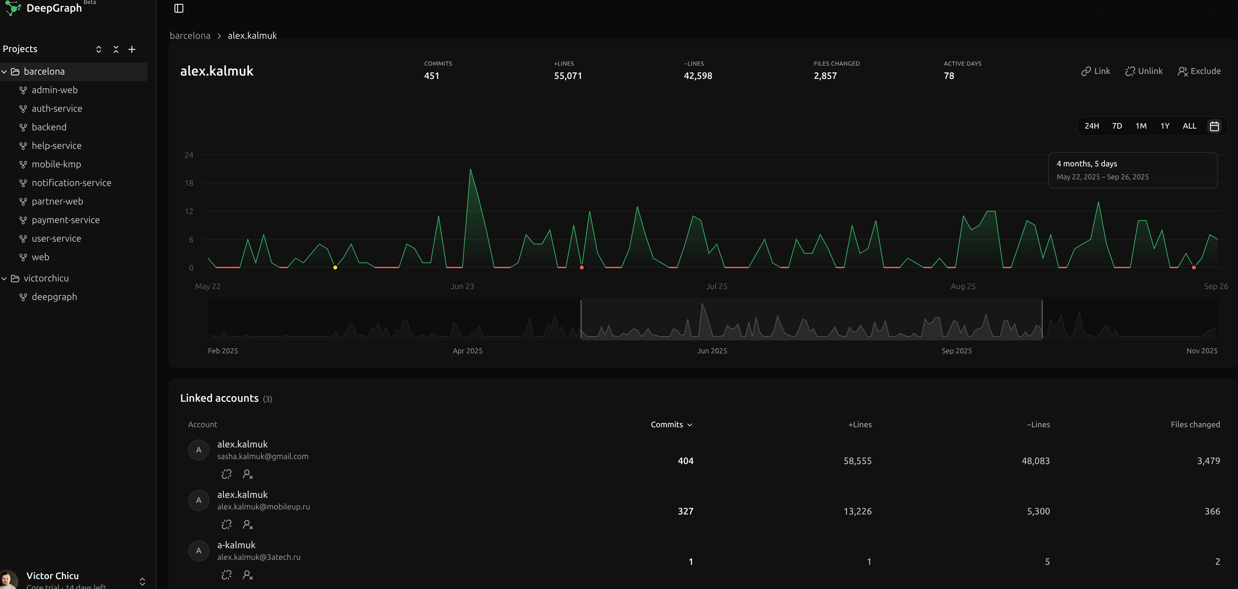Viewport: 1238px width, 589px height.
Task: Toggle the sidebar panel icon
Action: pyautogui.click(x=179, y=8)
